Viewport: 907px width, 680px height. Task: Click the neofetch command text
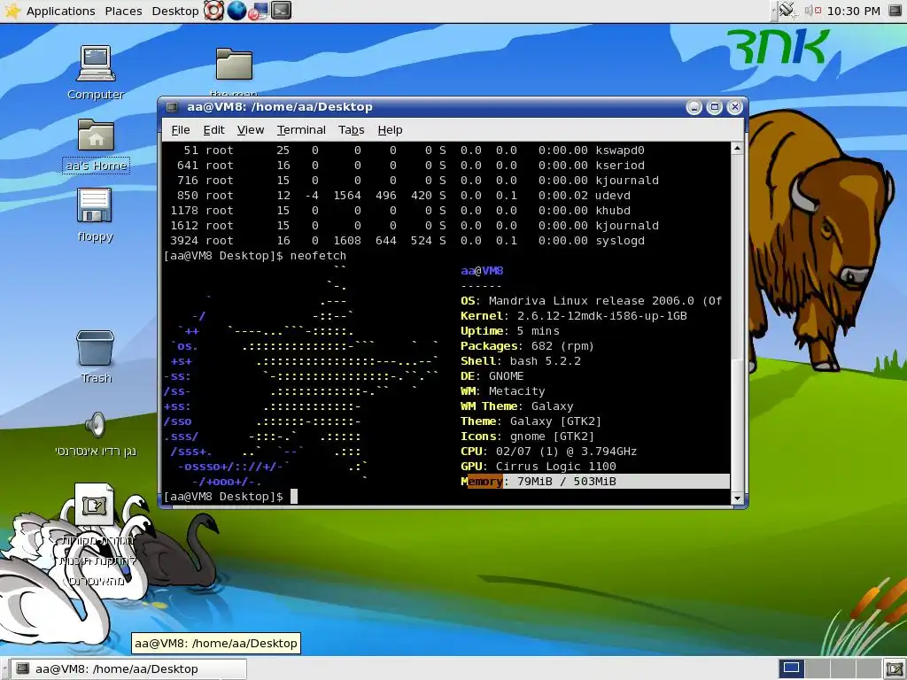(x=318, y=256)
